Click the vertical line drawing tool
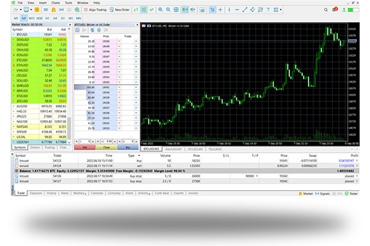The width and height of the screenshot is (370, 246). pos(229,9)
